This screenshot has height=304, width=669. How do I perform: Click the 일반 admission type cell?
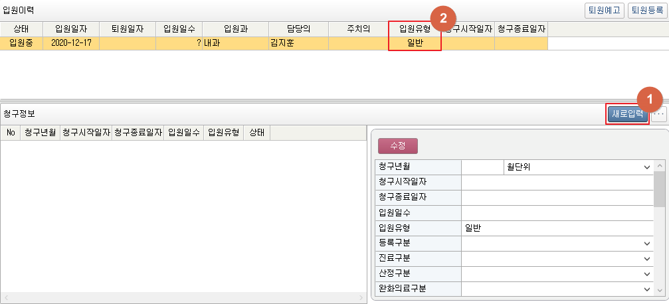tap(415, 44)
